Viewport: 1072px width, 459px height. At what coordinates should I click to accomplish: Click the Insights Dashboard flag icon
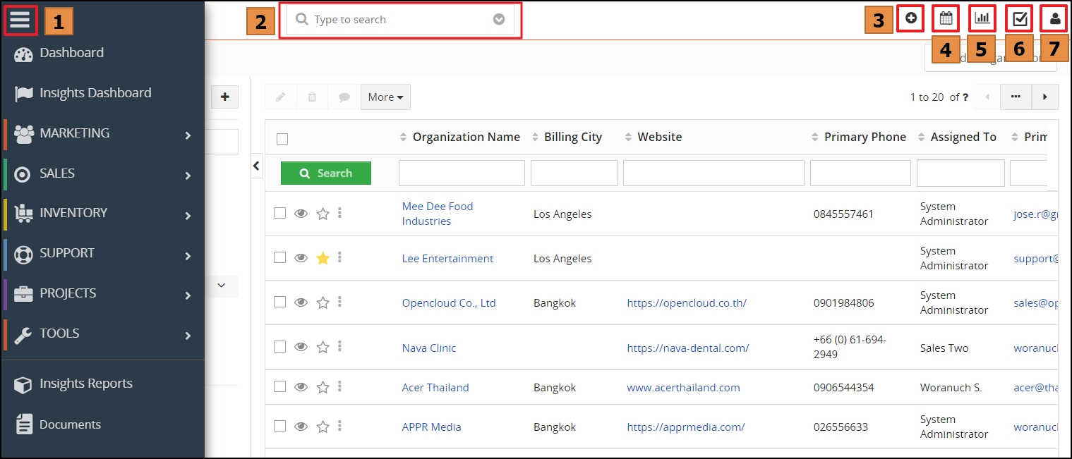point(23,94)
